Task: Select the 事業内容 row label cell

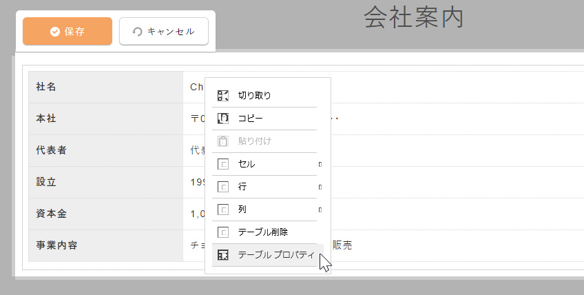Action: click(105, 246)
